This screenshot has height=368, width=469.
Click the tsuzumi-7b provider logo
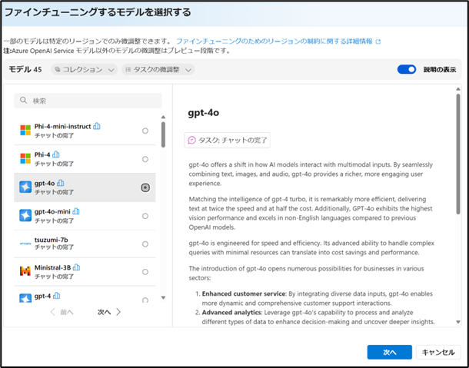25,244
